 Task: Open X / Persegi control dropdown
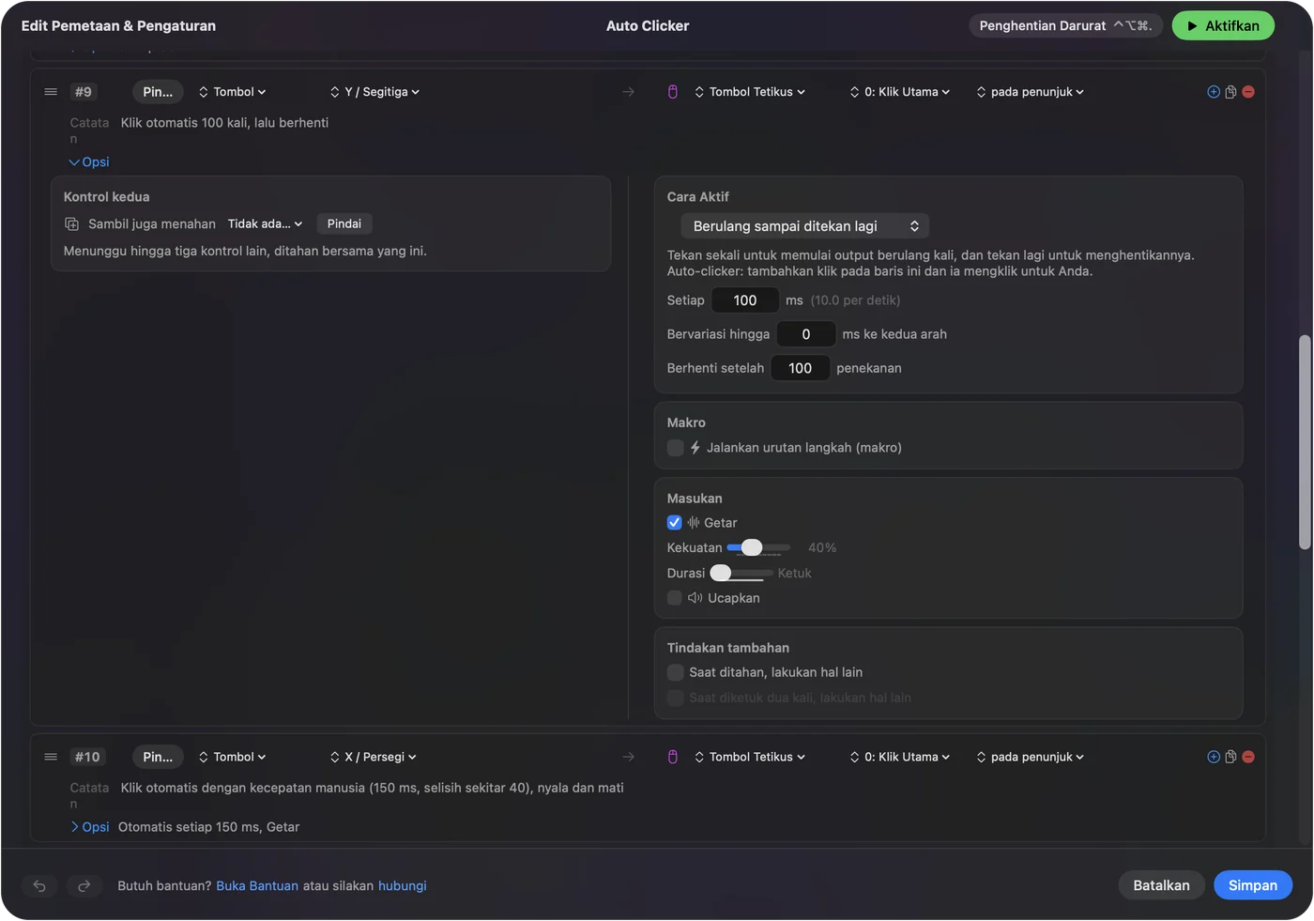tap(373, 757)
